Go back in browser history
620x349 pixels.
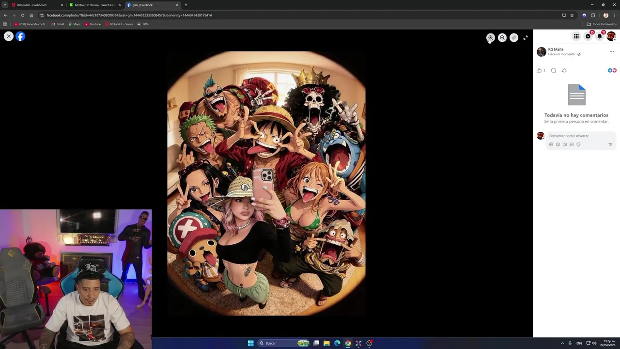tap(5, 15)
